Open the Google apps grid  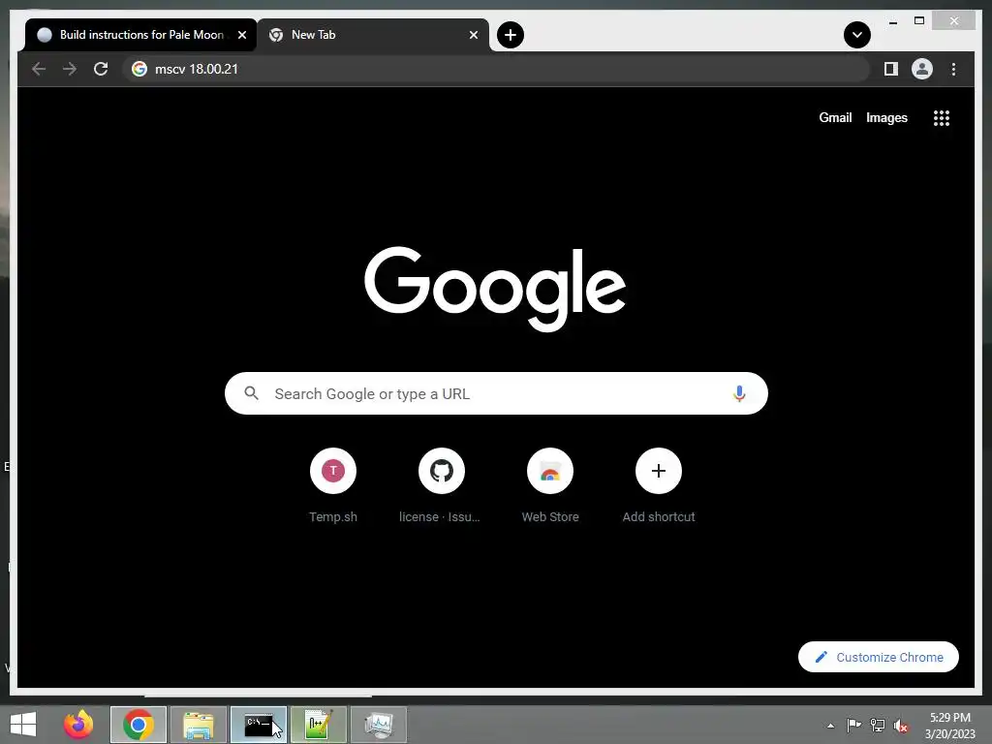pyautogui.click(x=942, y=117)
